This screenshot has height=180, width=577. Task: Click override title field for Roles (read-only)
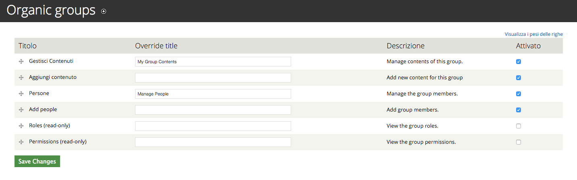pyautogui.click(x=213, y=126)
